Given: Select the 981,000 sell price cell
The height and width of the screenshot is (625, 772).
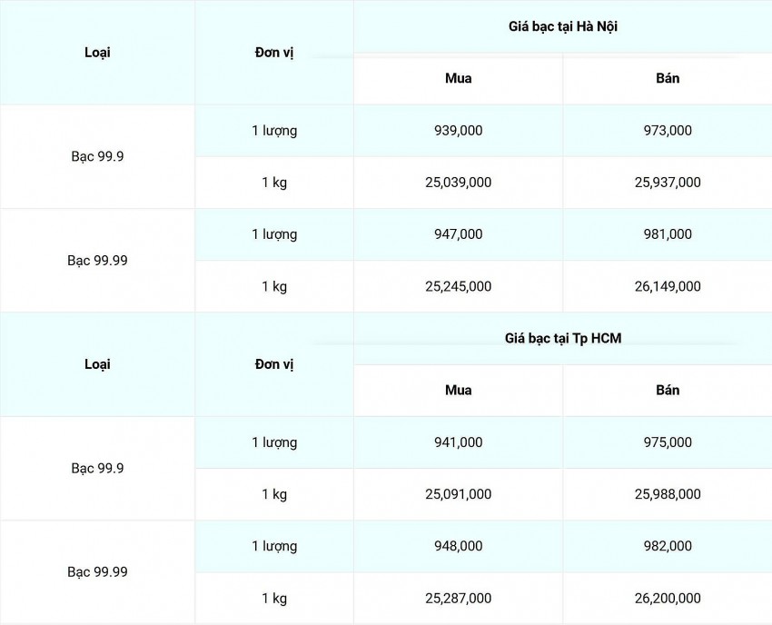Looking at the screenshot, I should click(668, 234).
